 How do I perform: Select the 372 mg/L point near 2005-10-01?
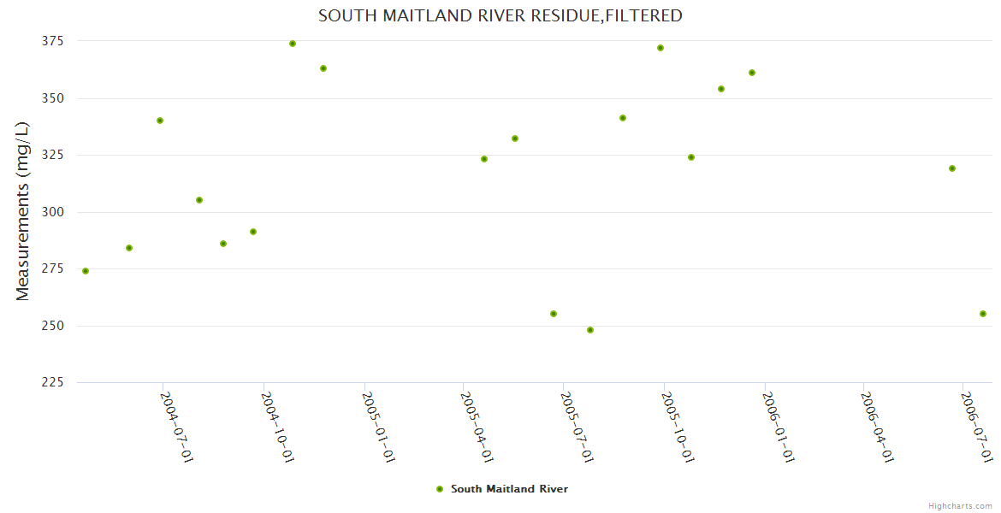[660, 48]
